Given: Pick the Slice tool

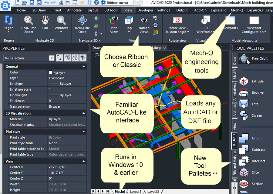Looking at the screenshot, I should pyautogui.click(x=249, y=172).
